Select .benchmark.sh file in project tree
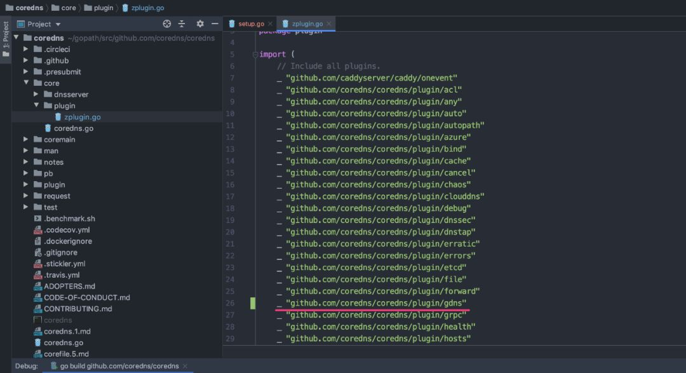This screenshot has width=686, height=373. 69,219
